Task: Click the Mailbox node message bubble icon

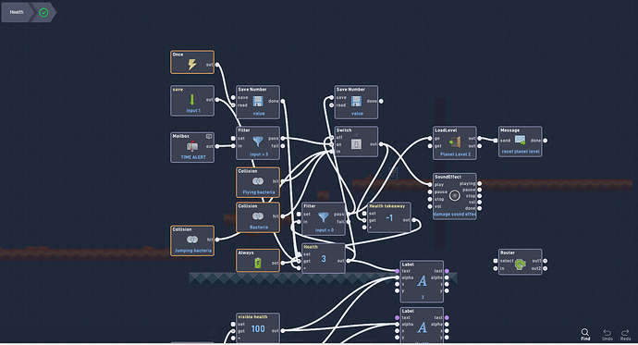Action: pyautogui.click(x=209, y=136)
